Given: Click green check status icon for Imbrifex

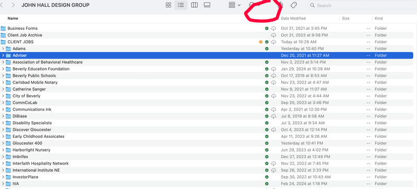Looking at the screenshot, I should (x=267, y=157).
